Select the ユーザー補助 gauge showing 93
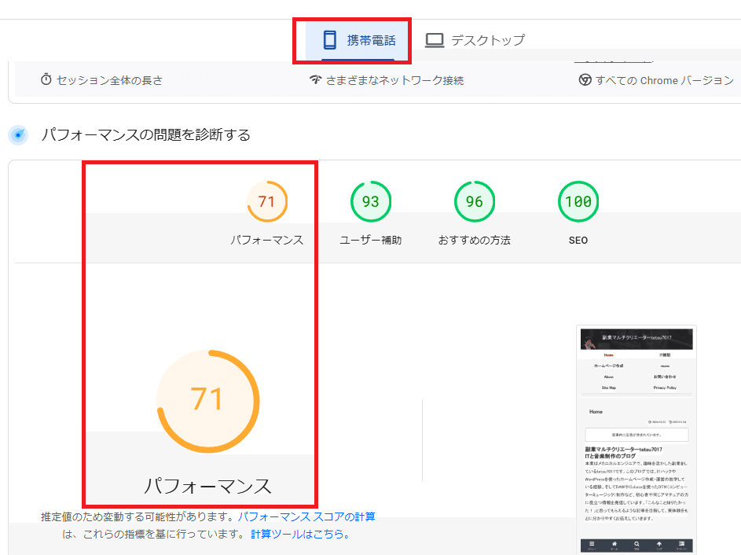Screen dimensions: 741x555 tap(370, 201)
